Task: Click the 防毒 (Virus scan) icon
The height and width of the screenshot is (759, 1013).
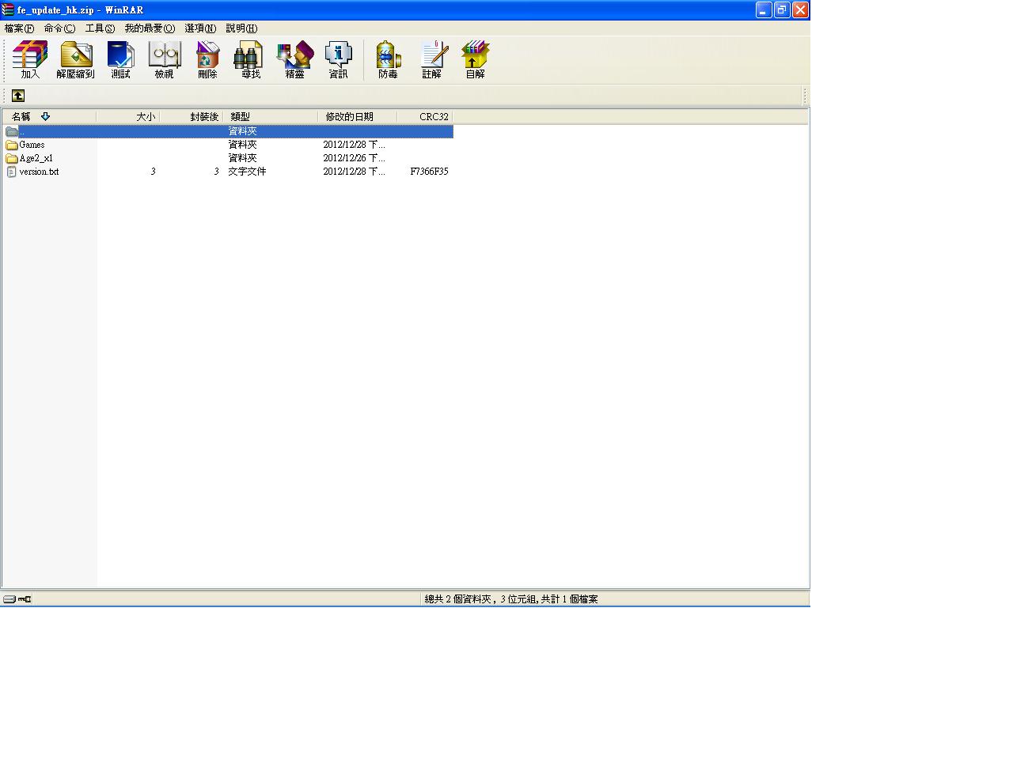Action: [x=388, y=59]
